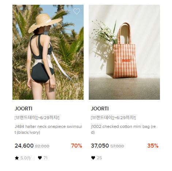Open halter neck swimsuit product image
Viewport: 172px width, 171px height.
point(48,52)
